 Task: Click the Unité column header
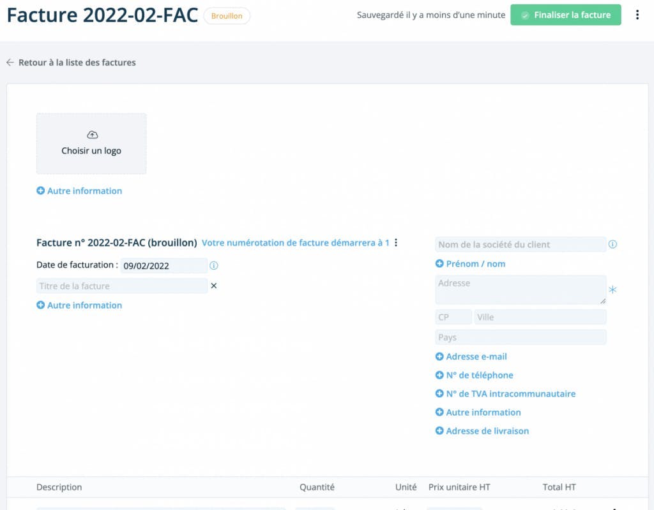406,487
